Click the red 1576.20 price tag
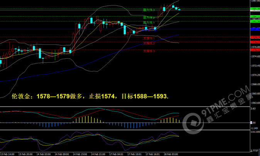This screenshot has height=156, width=260. pyautogui.click(x=255, y=49)
